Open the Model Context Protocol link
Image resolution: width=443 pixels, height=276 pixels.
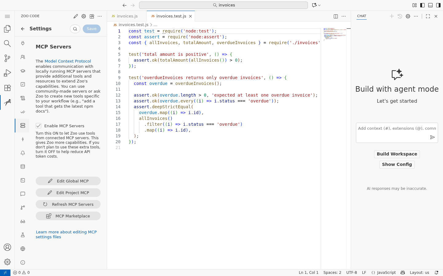68,61
